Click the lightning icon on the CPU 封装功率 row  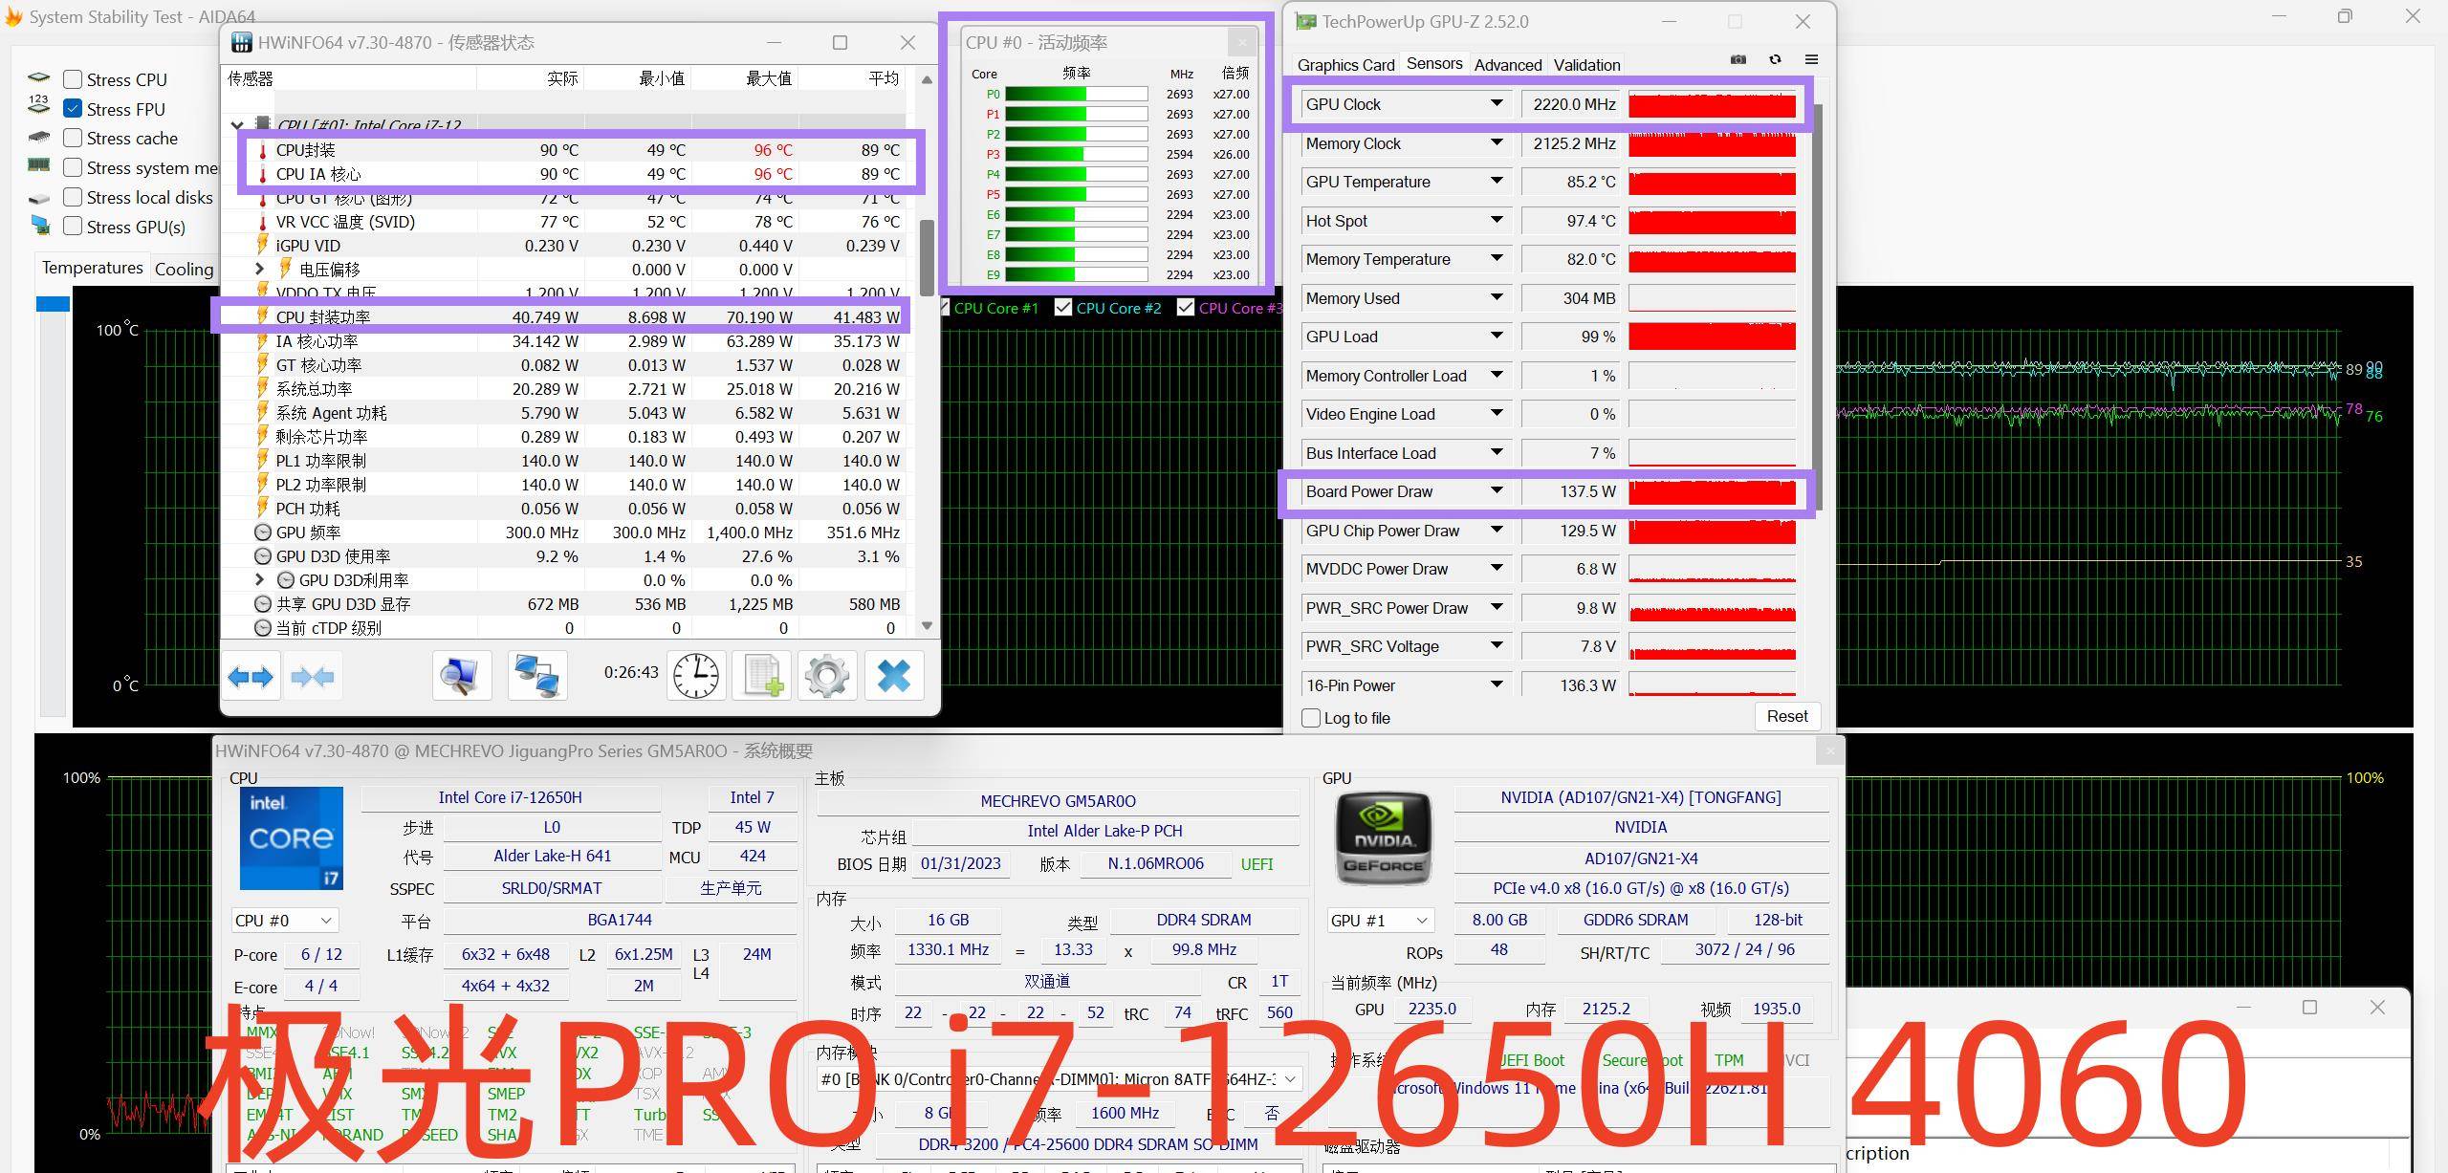[x=262, y=316]
